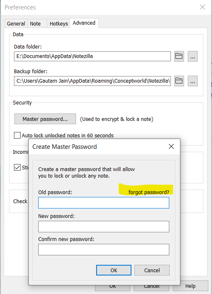Image resolution: width=212 pixels, height=294 pixels.
Task: Switch to the General tab
Action: pos(16,23)
